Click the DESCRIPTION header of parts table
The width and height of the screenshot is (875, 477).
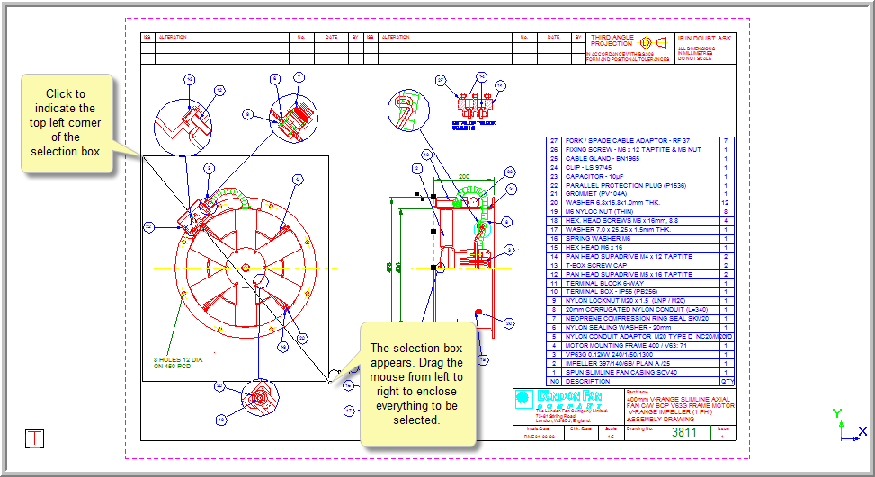628,380
